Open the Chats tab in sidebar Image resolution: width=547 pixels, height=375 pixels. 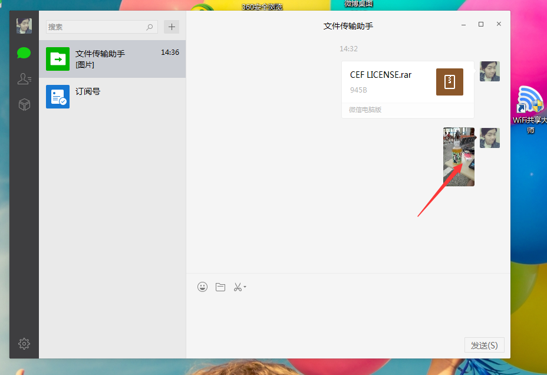[x=24, y=53]
